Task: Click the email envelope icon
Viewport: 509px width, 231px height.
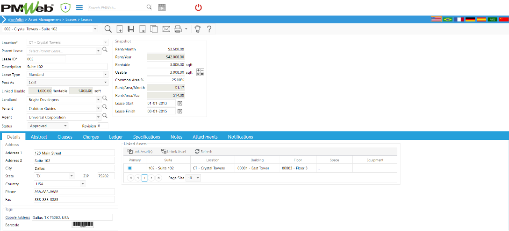Action: pos(166,29)
